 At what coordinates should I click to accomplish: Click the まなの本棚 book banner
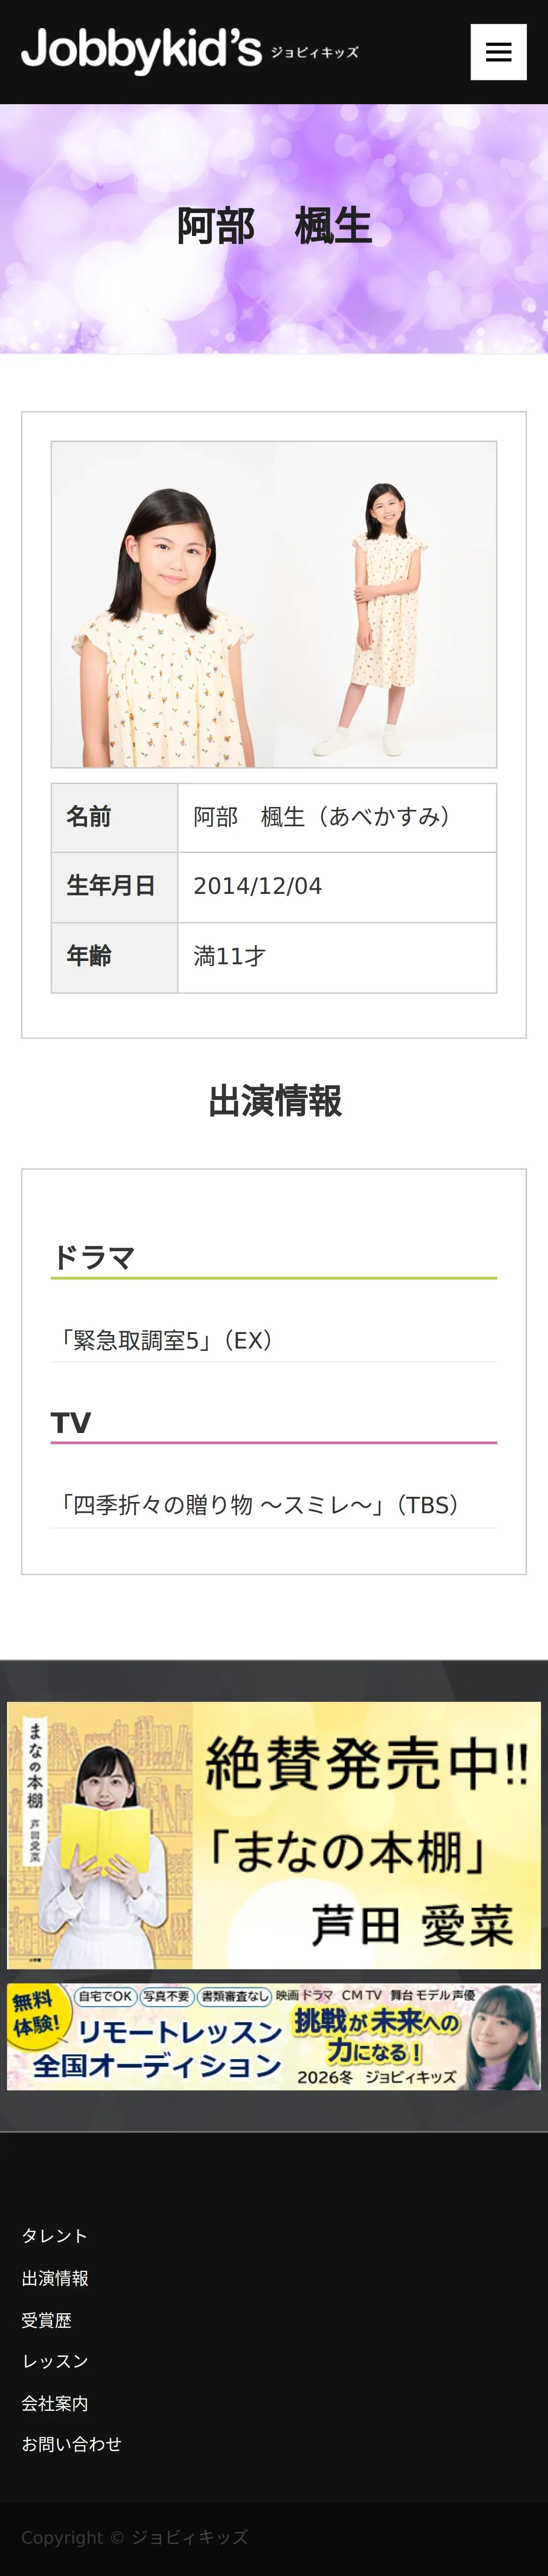[274, 1835]
